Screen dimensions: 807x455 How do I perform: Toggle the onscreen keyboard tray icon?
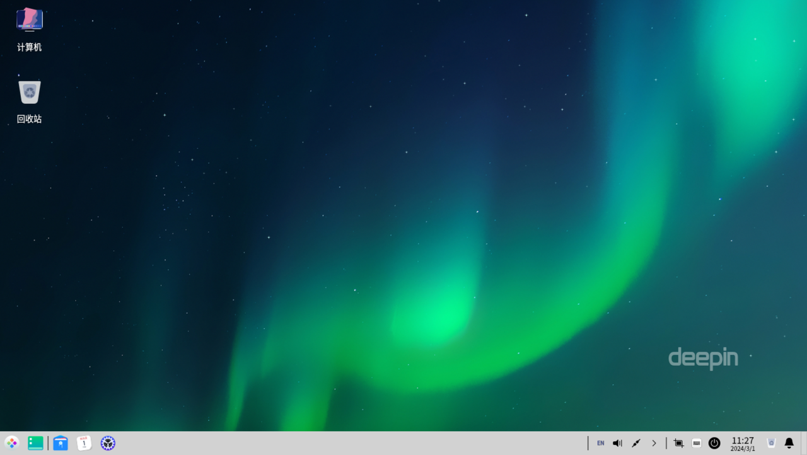(696, 443)
